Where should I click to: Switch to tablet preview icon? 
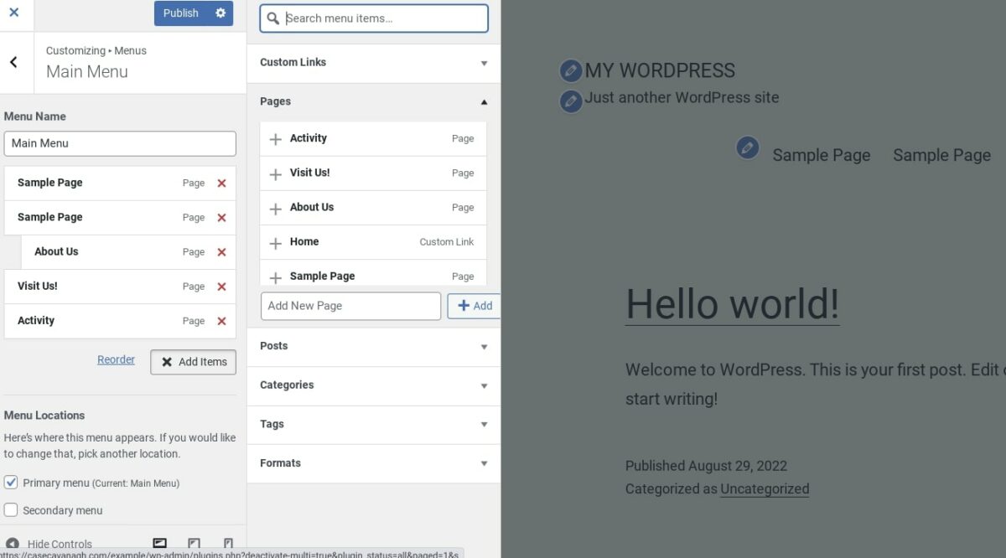click(194, 542)
